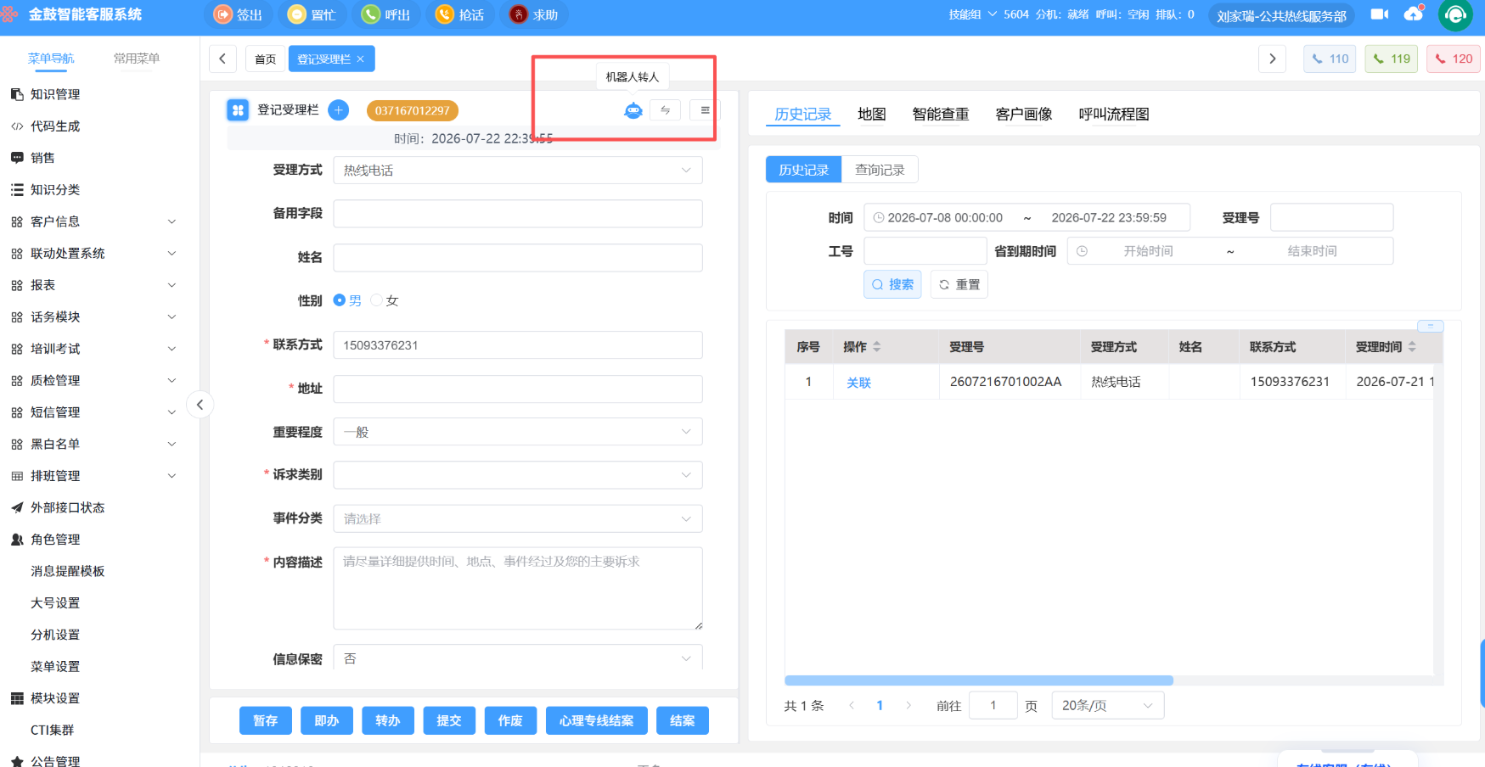Open the headset avatar icon
1485x767 pixels.
[1455, 15]
